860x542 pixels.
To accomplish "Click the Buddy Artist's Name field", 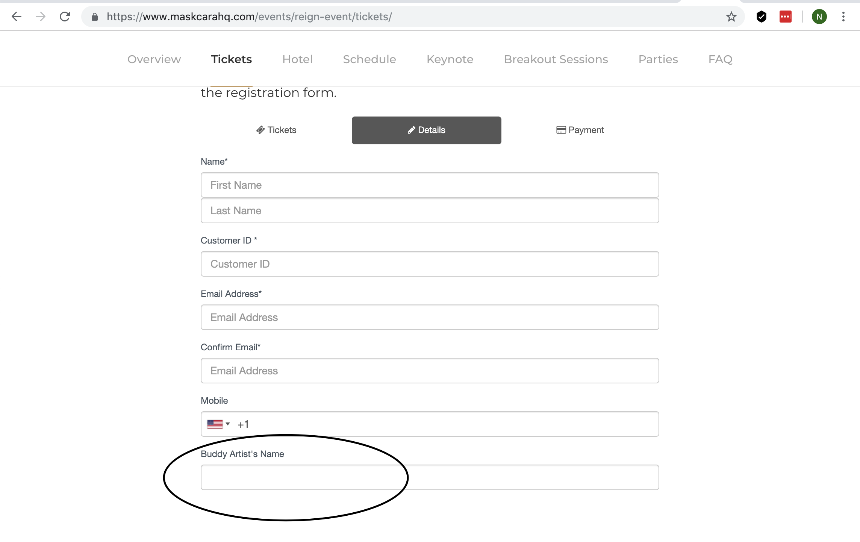I will pos(430,477).
